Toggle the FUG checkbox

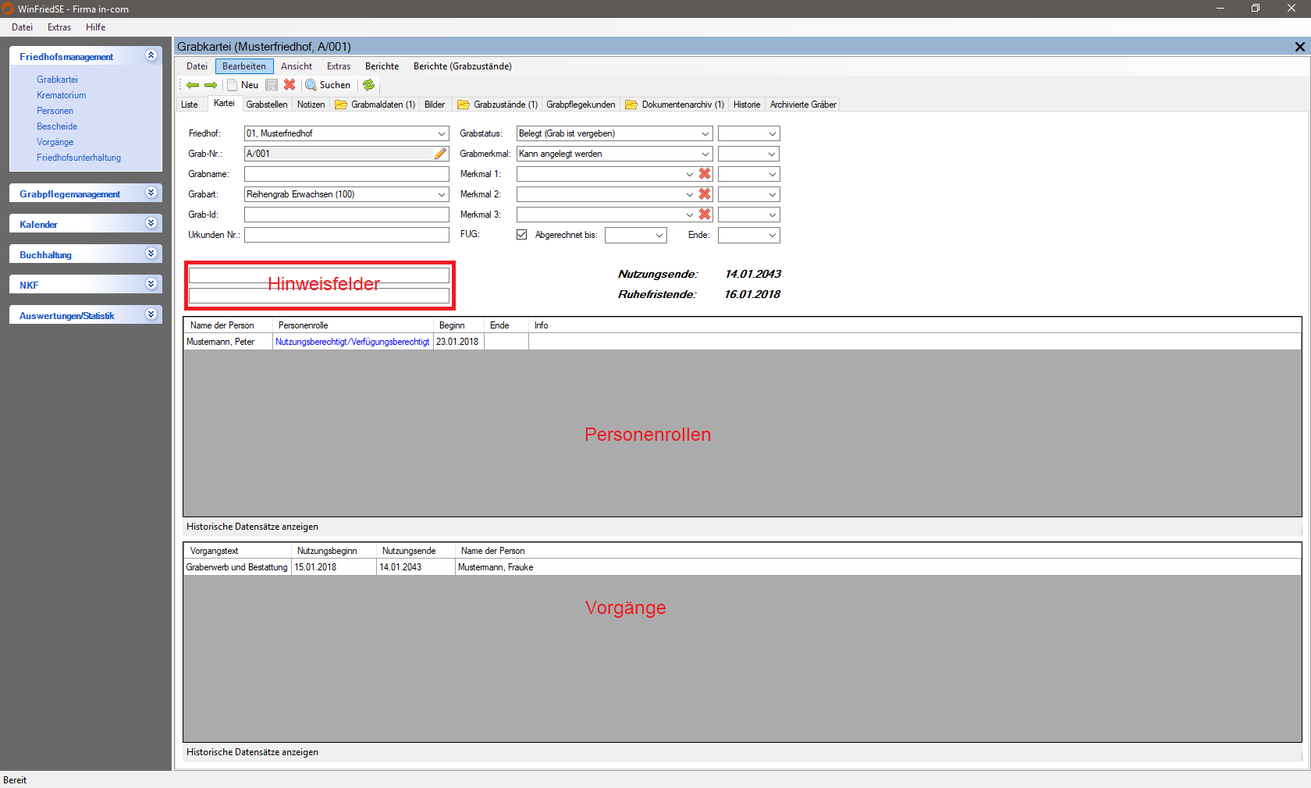coord(522,235)
